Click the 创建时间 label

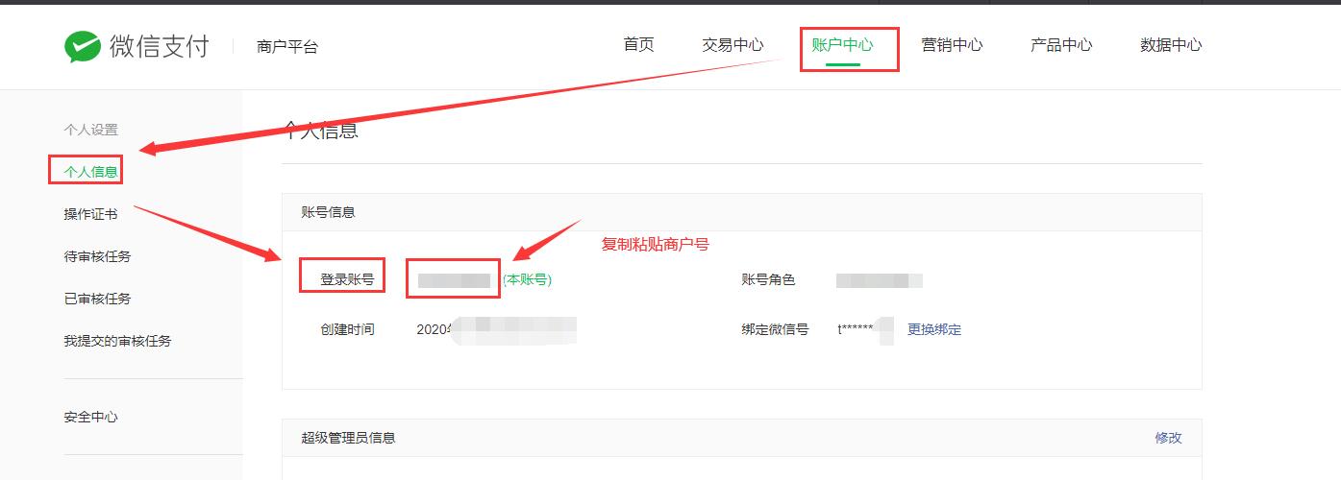pos(347,329)
